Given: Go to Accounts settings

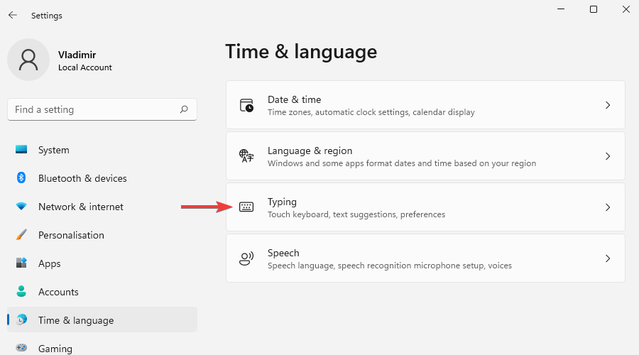Looking at the screenshot, I should [58, 292].
